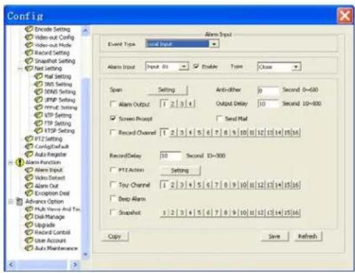
Task: Select Alarm Input in the tree
Action: click(48, 170)
